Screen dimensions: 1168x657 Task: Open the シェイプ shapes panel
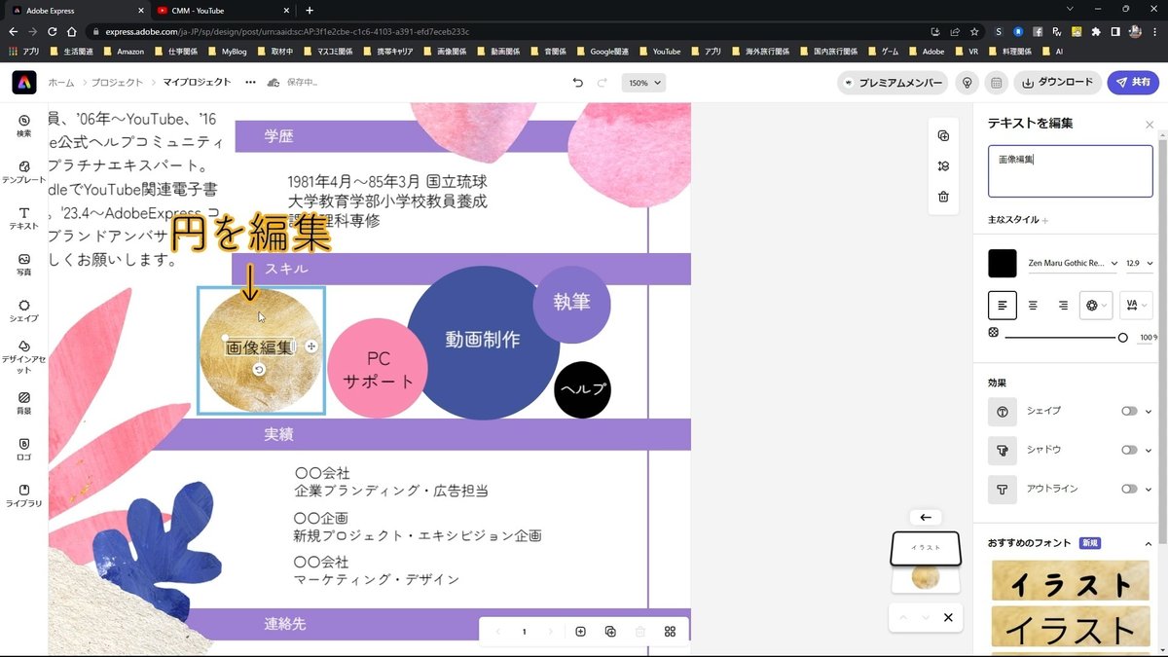click(x=24, y=310)
